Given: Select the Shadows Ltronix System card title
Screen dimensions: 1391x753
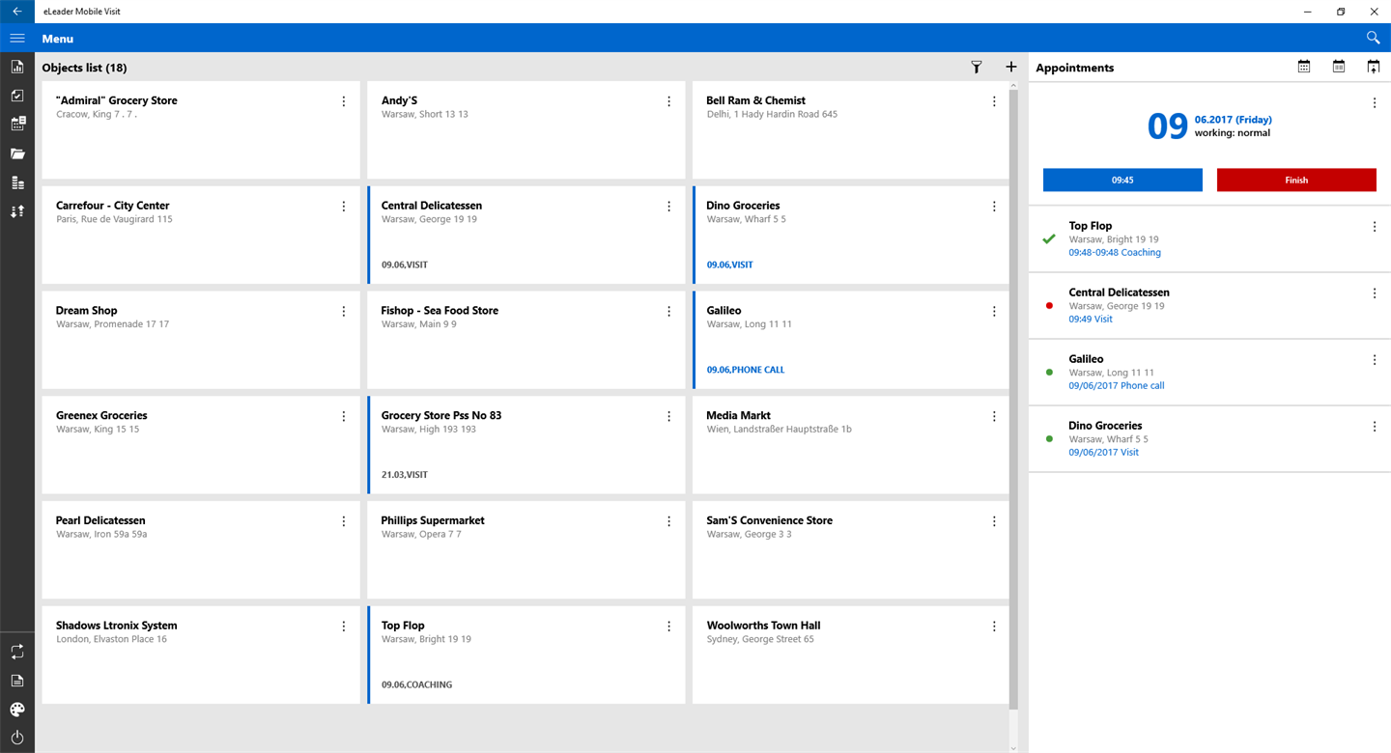Looking at the screenshot, I should (x=117, y=626).
